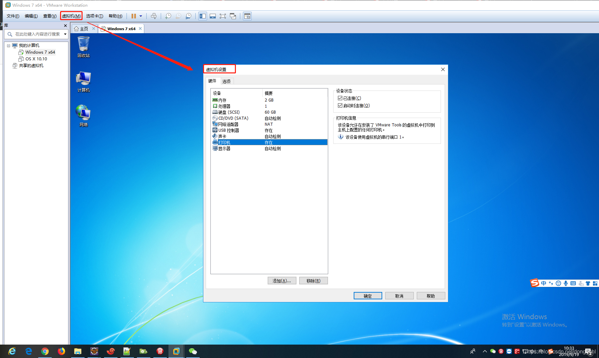Select the 声卡 device row

[x=269, y=136]
